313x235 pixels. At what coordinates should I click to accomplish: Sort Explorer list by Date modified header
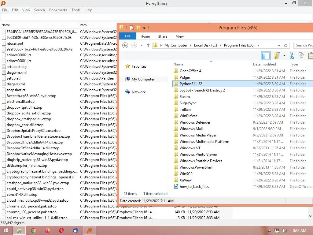point(269,64)
